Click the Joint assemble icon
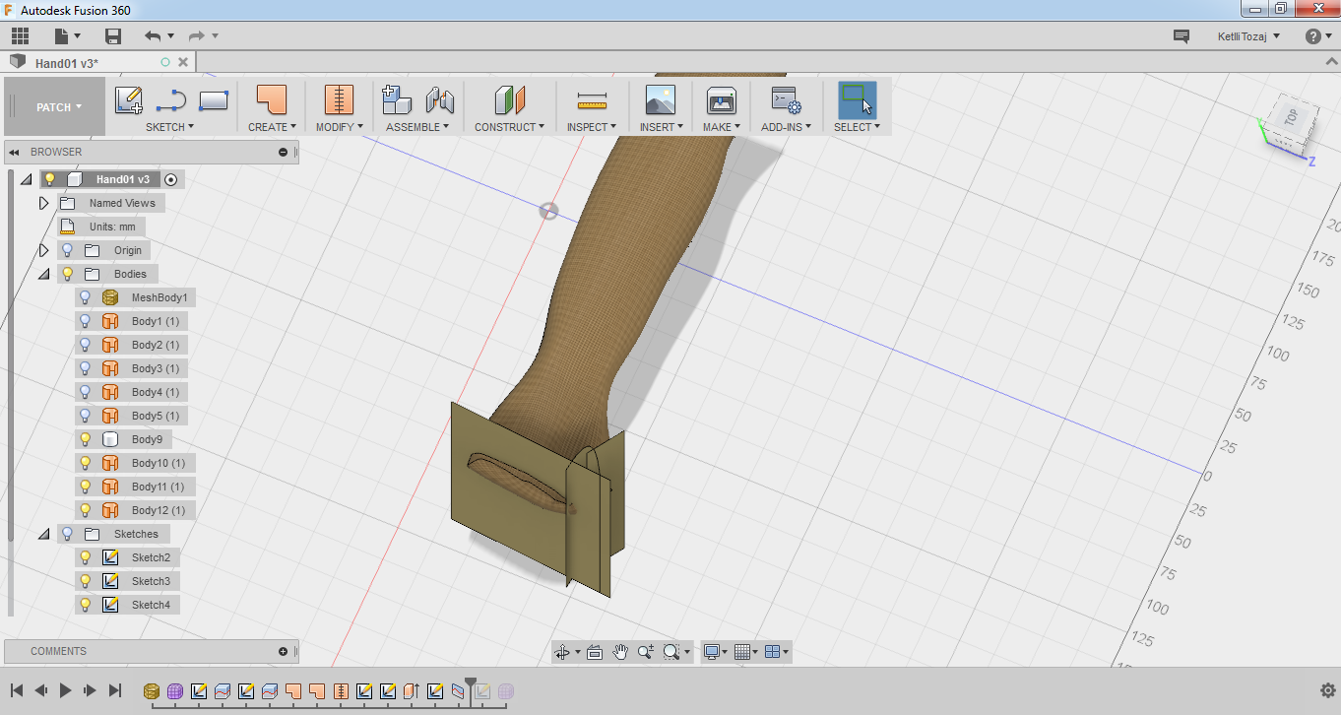Image resolution: width=1341 pixels, height=715 pixels. pyautogui.click(x=439, y=100)
